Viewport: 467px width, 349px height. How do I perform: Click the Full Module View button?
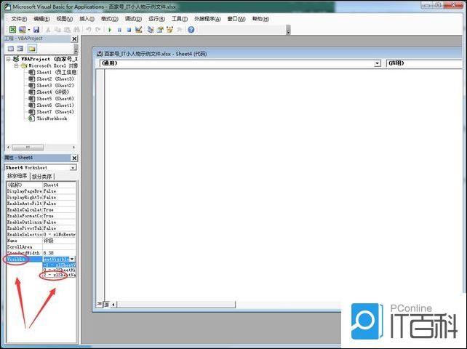click(105, 304)
